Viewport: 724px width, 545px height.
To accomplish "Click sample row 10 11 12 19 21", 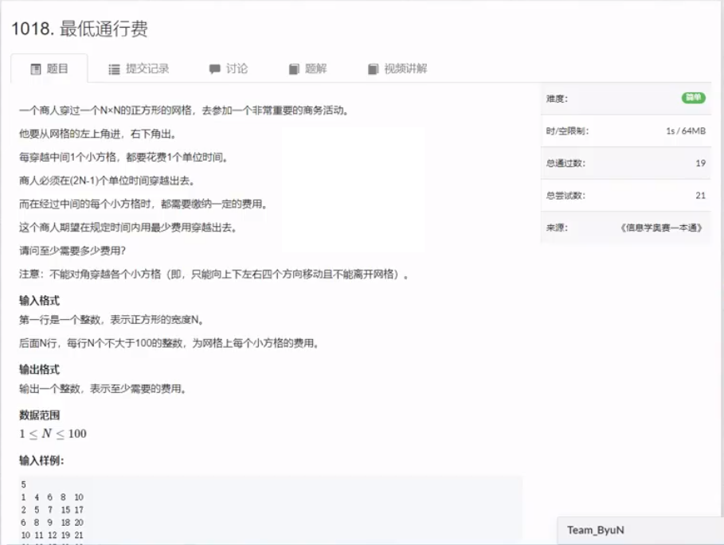I will pyautogui.click(x=53, y=535).
